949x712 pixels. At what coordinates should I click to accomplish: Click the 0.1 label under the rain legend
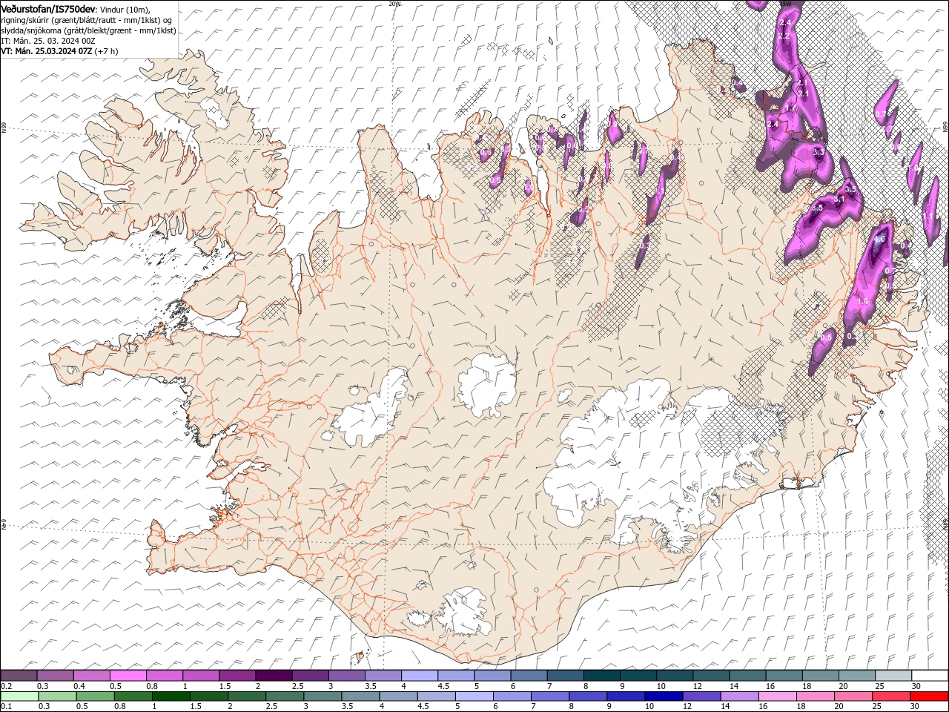(6, 707)
